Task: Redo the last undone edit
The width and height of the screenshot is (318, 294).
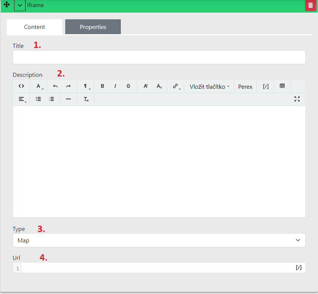Action: coord(68,86)
